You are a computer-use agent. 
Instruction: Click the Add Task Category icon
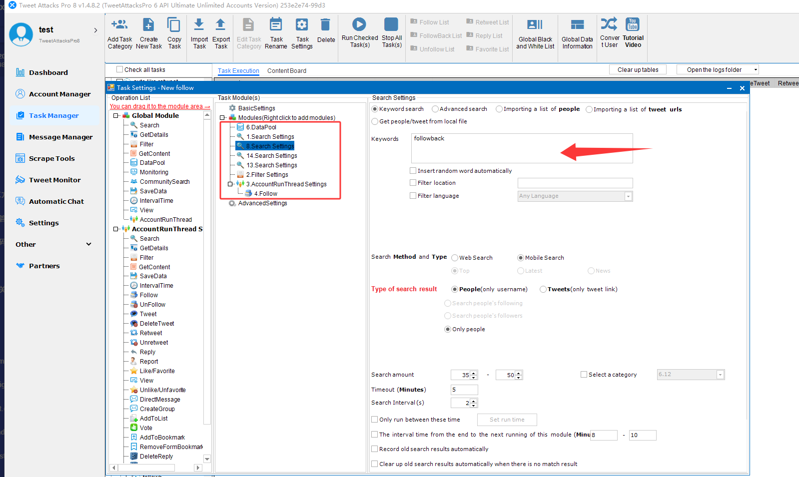tap(119, 24)
